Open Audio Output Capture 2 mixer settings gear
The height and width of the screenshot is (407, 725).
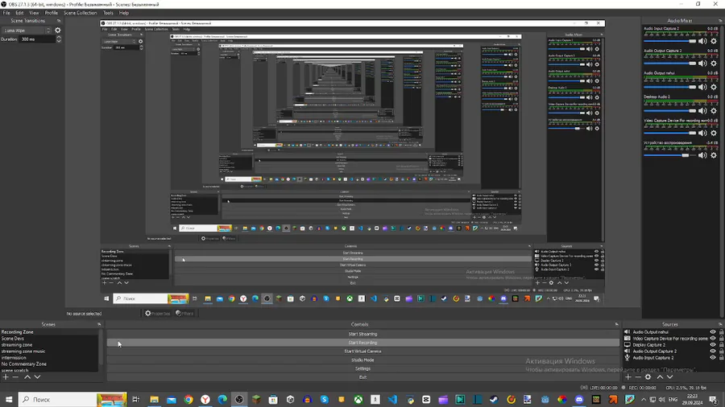(714, 64)
